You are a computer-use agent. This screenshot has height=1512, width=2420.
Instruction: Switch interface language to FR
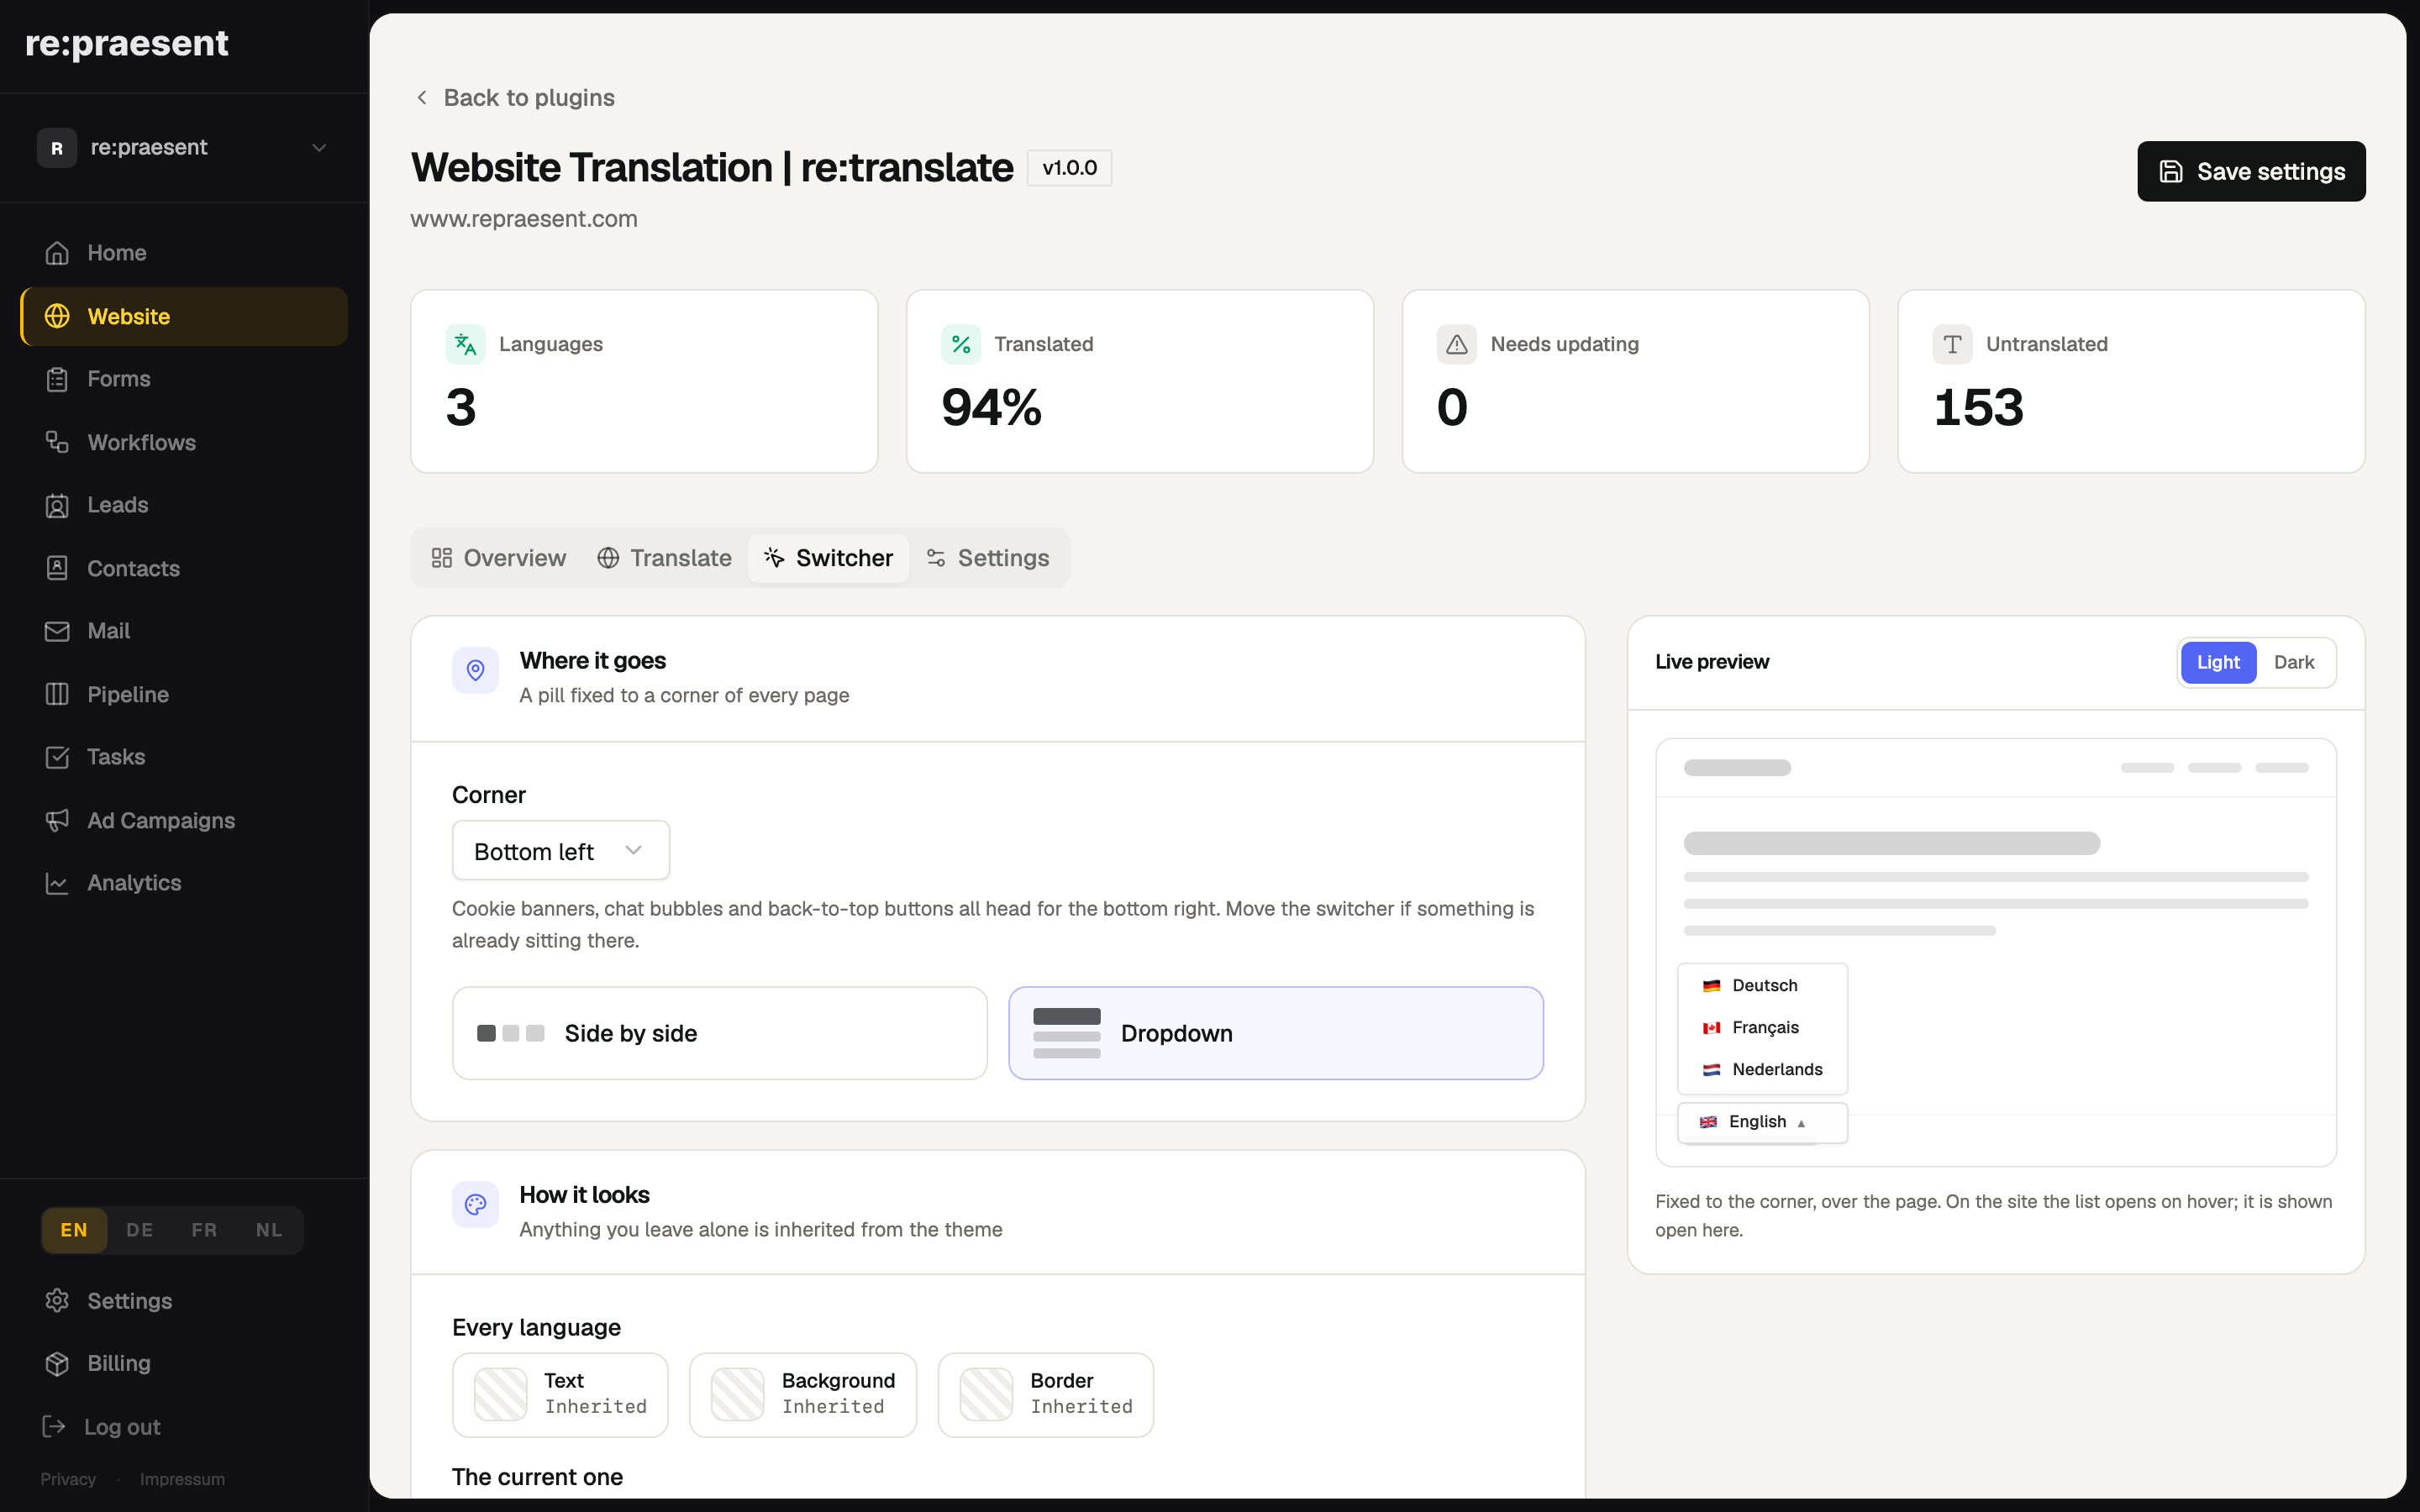click(204, 1230)
